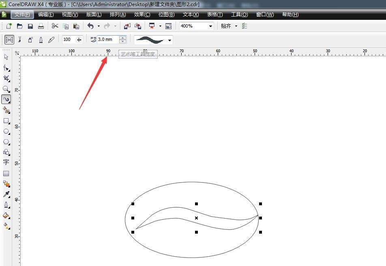Click the Save disk icon
This screenshot has height=266, width=386.
click(x=30, y=26)
